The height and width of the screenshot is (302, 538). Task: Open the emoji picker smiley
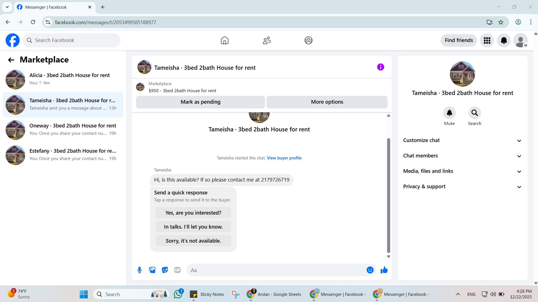point(370,270)
